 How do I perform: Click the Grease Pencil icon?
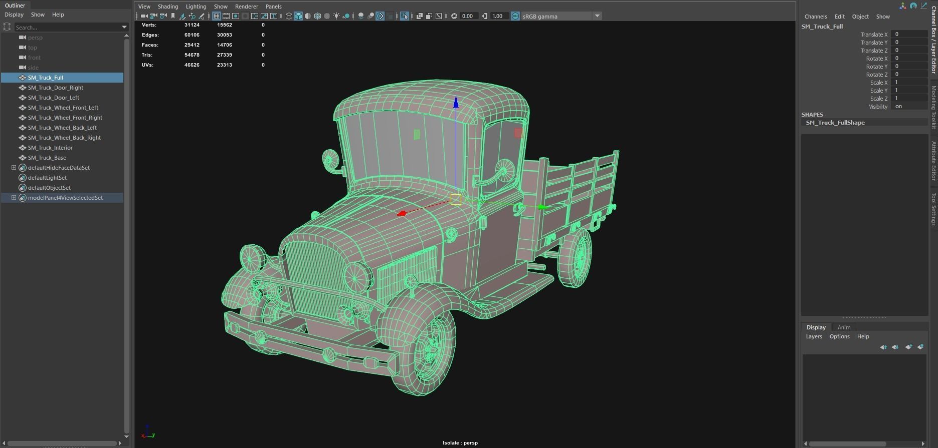202,16
